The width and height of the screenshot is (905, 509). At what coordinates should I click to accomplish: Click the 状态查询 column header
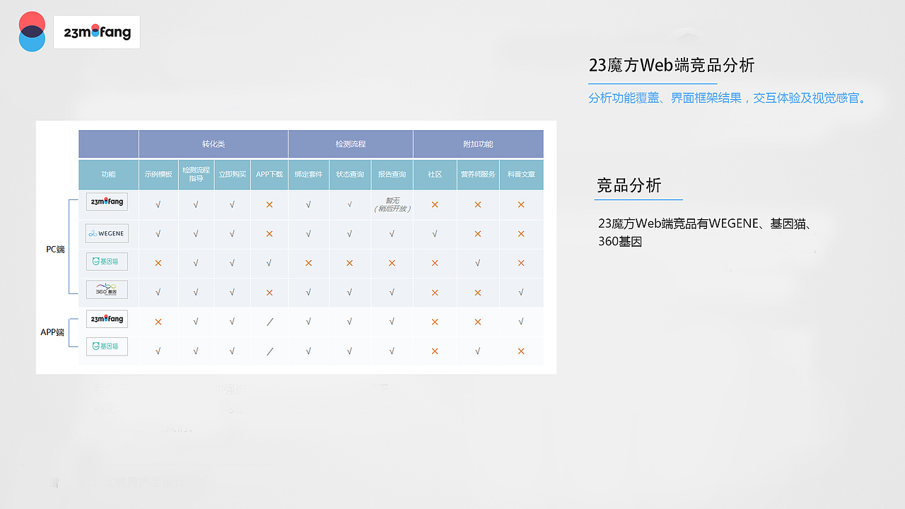(350, 175)
